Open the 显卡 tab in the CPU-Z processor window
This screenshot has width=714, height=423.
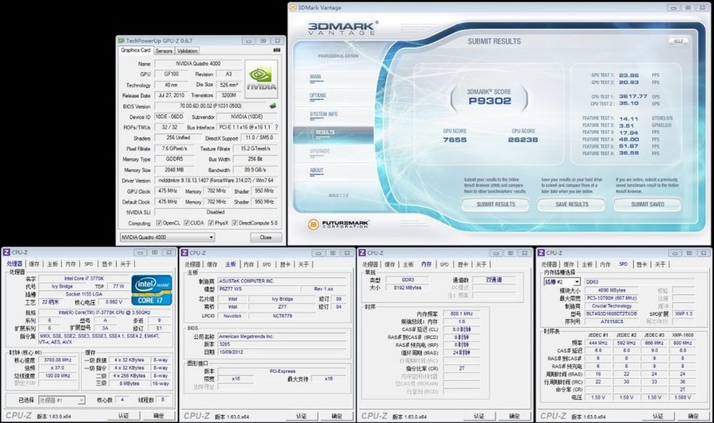click(x=106, y=264)
